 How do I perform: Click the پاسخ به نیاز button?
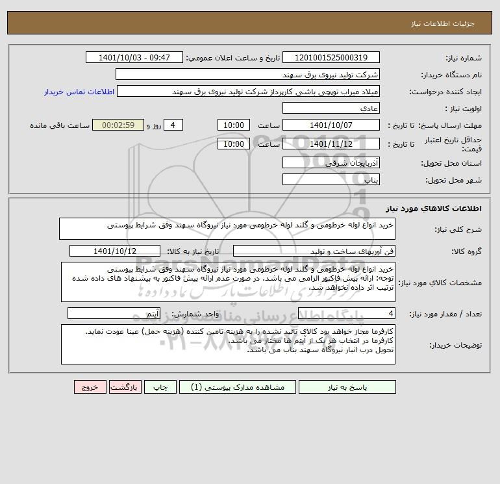pyautogui.click(x=347, y=387)
